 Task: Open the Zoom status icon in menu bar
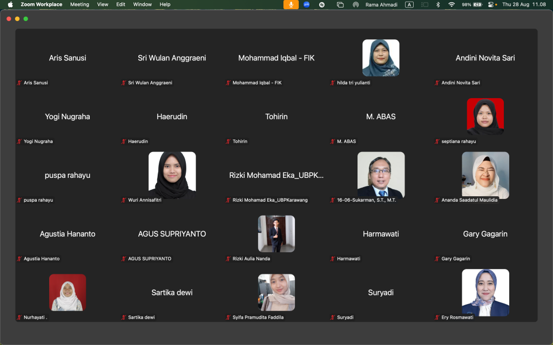click(x=306, y=4)
